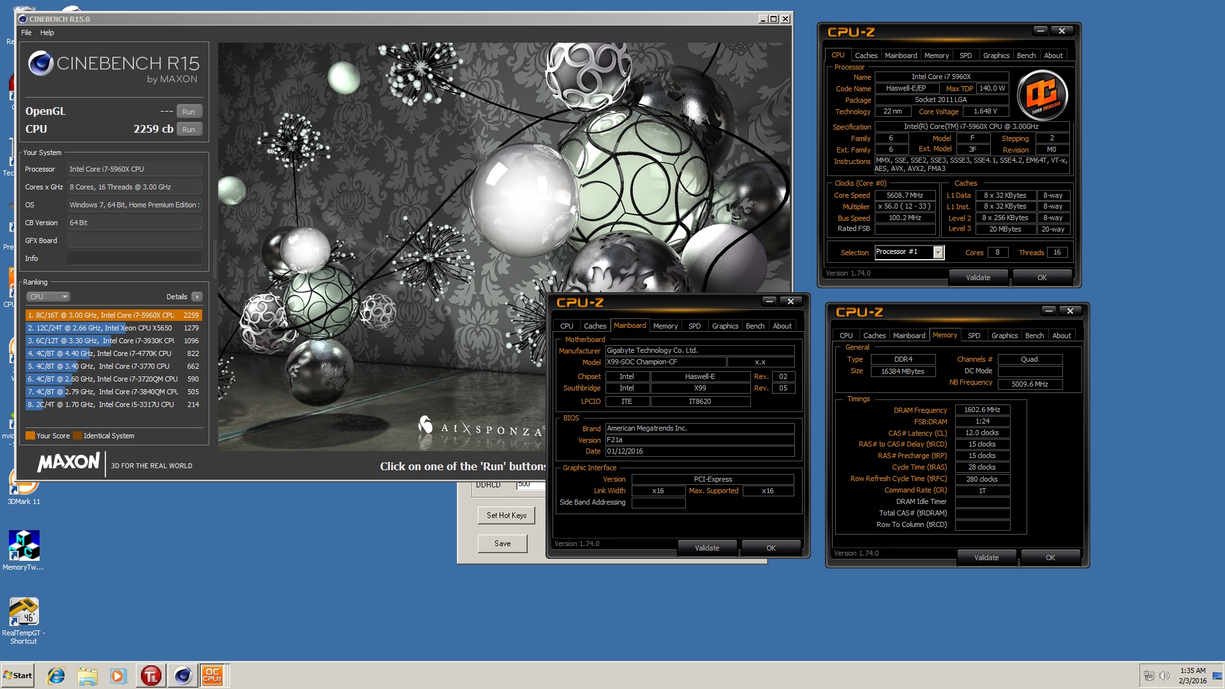Click the volume speaker tray icon
Screen dimensions: 1225x689
click(1164, 676)
